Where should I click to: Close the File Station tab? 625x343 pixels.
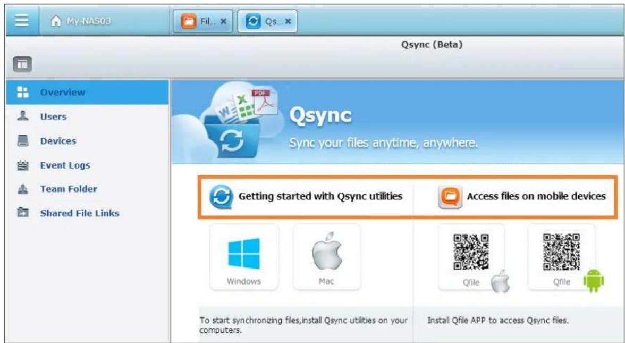[x=224, y=21]
